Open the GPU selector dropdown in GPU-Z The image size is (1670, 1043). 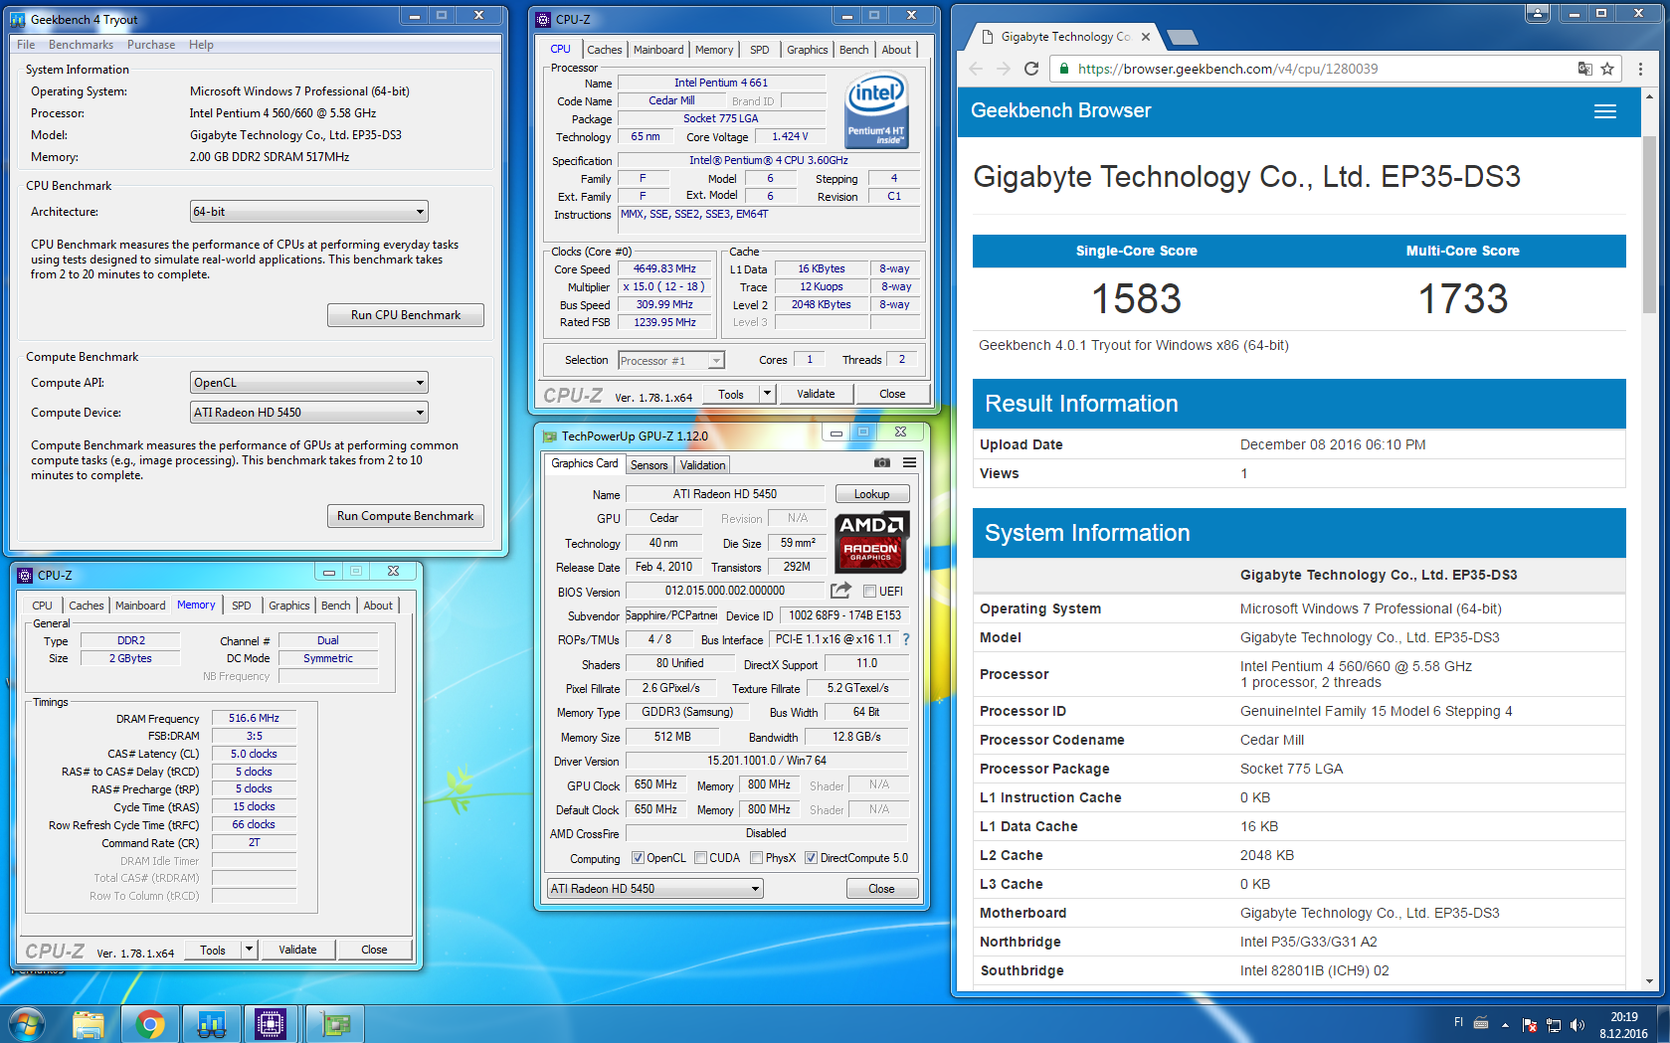click(x=655, y=889)
